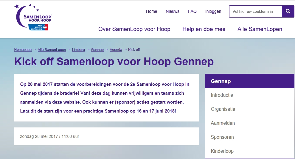
Task: Follow the Agenda breadcrumb link
Action: pos(116,50)
